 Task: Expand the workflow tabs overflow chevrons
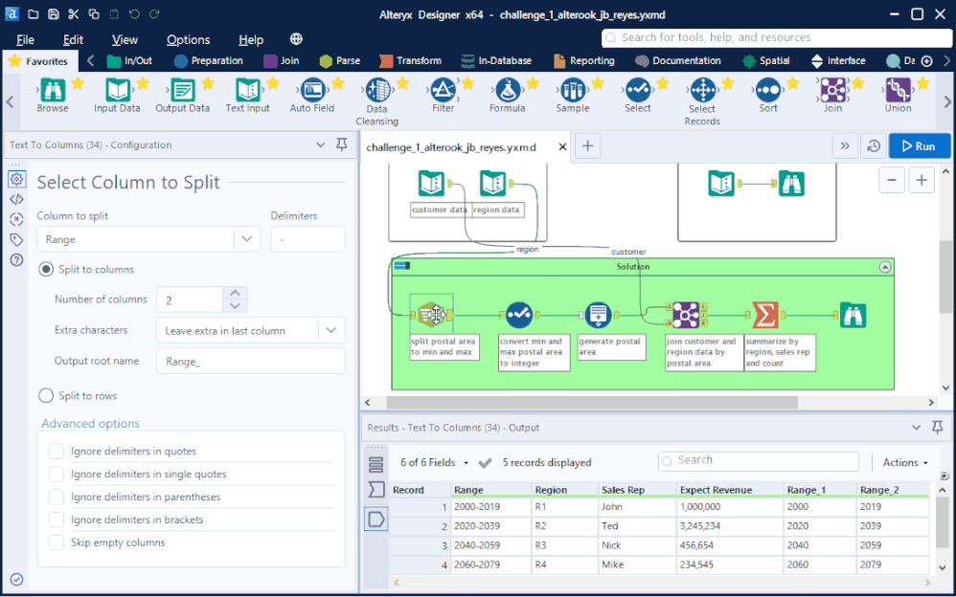click(845, 146)
